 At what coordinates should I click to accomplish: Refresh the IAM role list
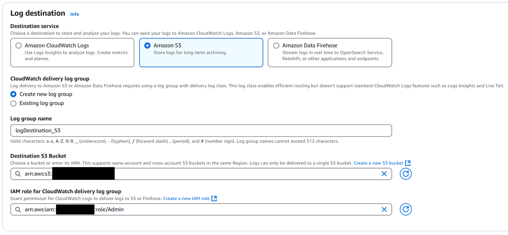click(x=406, y=210)
